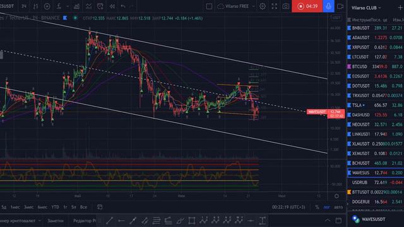Open price scale settings gear below axis
The image size is (404, 227).
pos(336,196)
